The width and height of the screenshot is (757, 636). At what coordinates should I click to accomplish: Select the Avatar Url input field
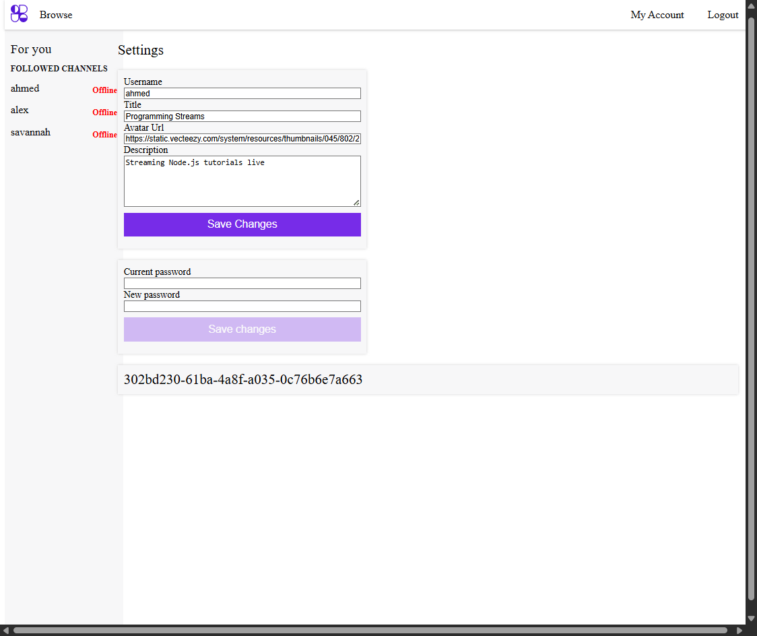[x=242, y=138]
